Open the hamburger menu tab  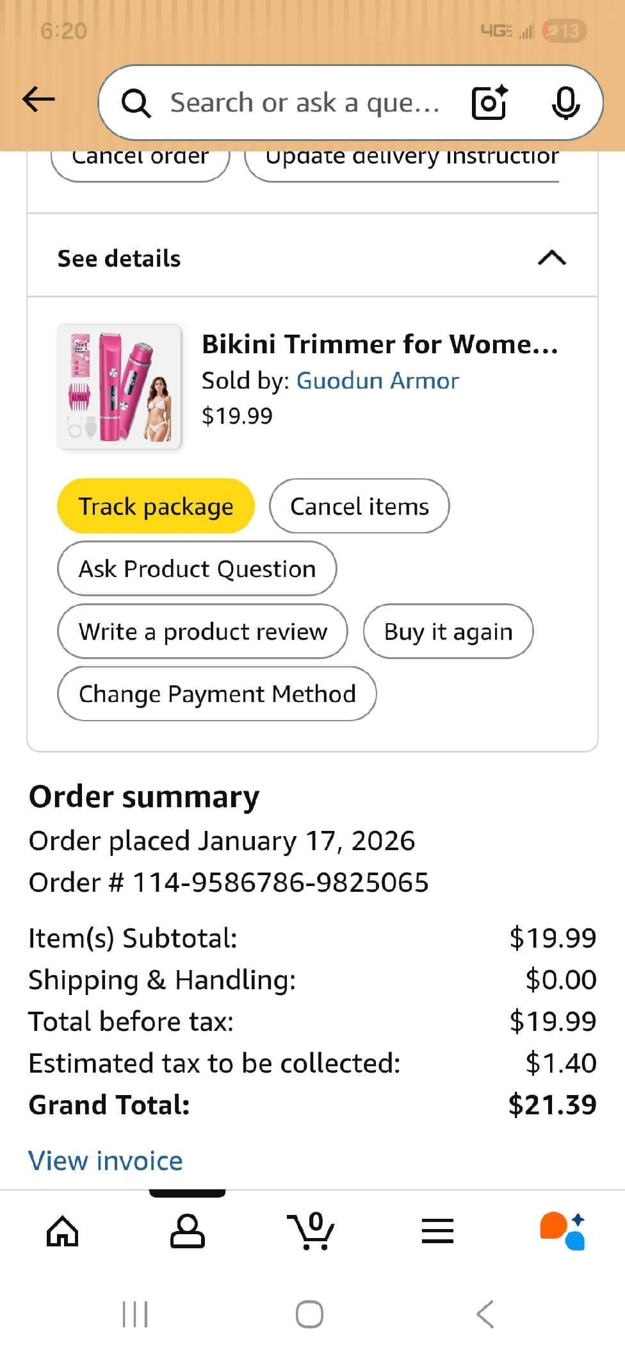coord(438,1231)
